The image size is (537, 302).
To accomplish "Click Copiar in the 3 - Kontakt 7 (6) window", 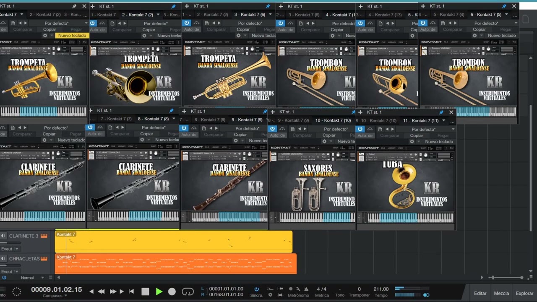I will [243, 29].
